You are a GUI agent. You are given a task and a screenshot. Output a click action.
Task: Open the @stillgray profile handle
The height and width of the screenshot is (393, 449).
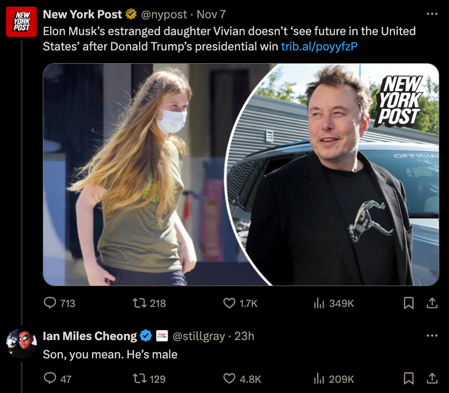pyautogui.click(x=199, y=336)
